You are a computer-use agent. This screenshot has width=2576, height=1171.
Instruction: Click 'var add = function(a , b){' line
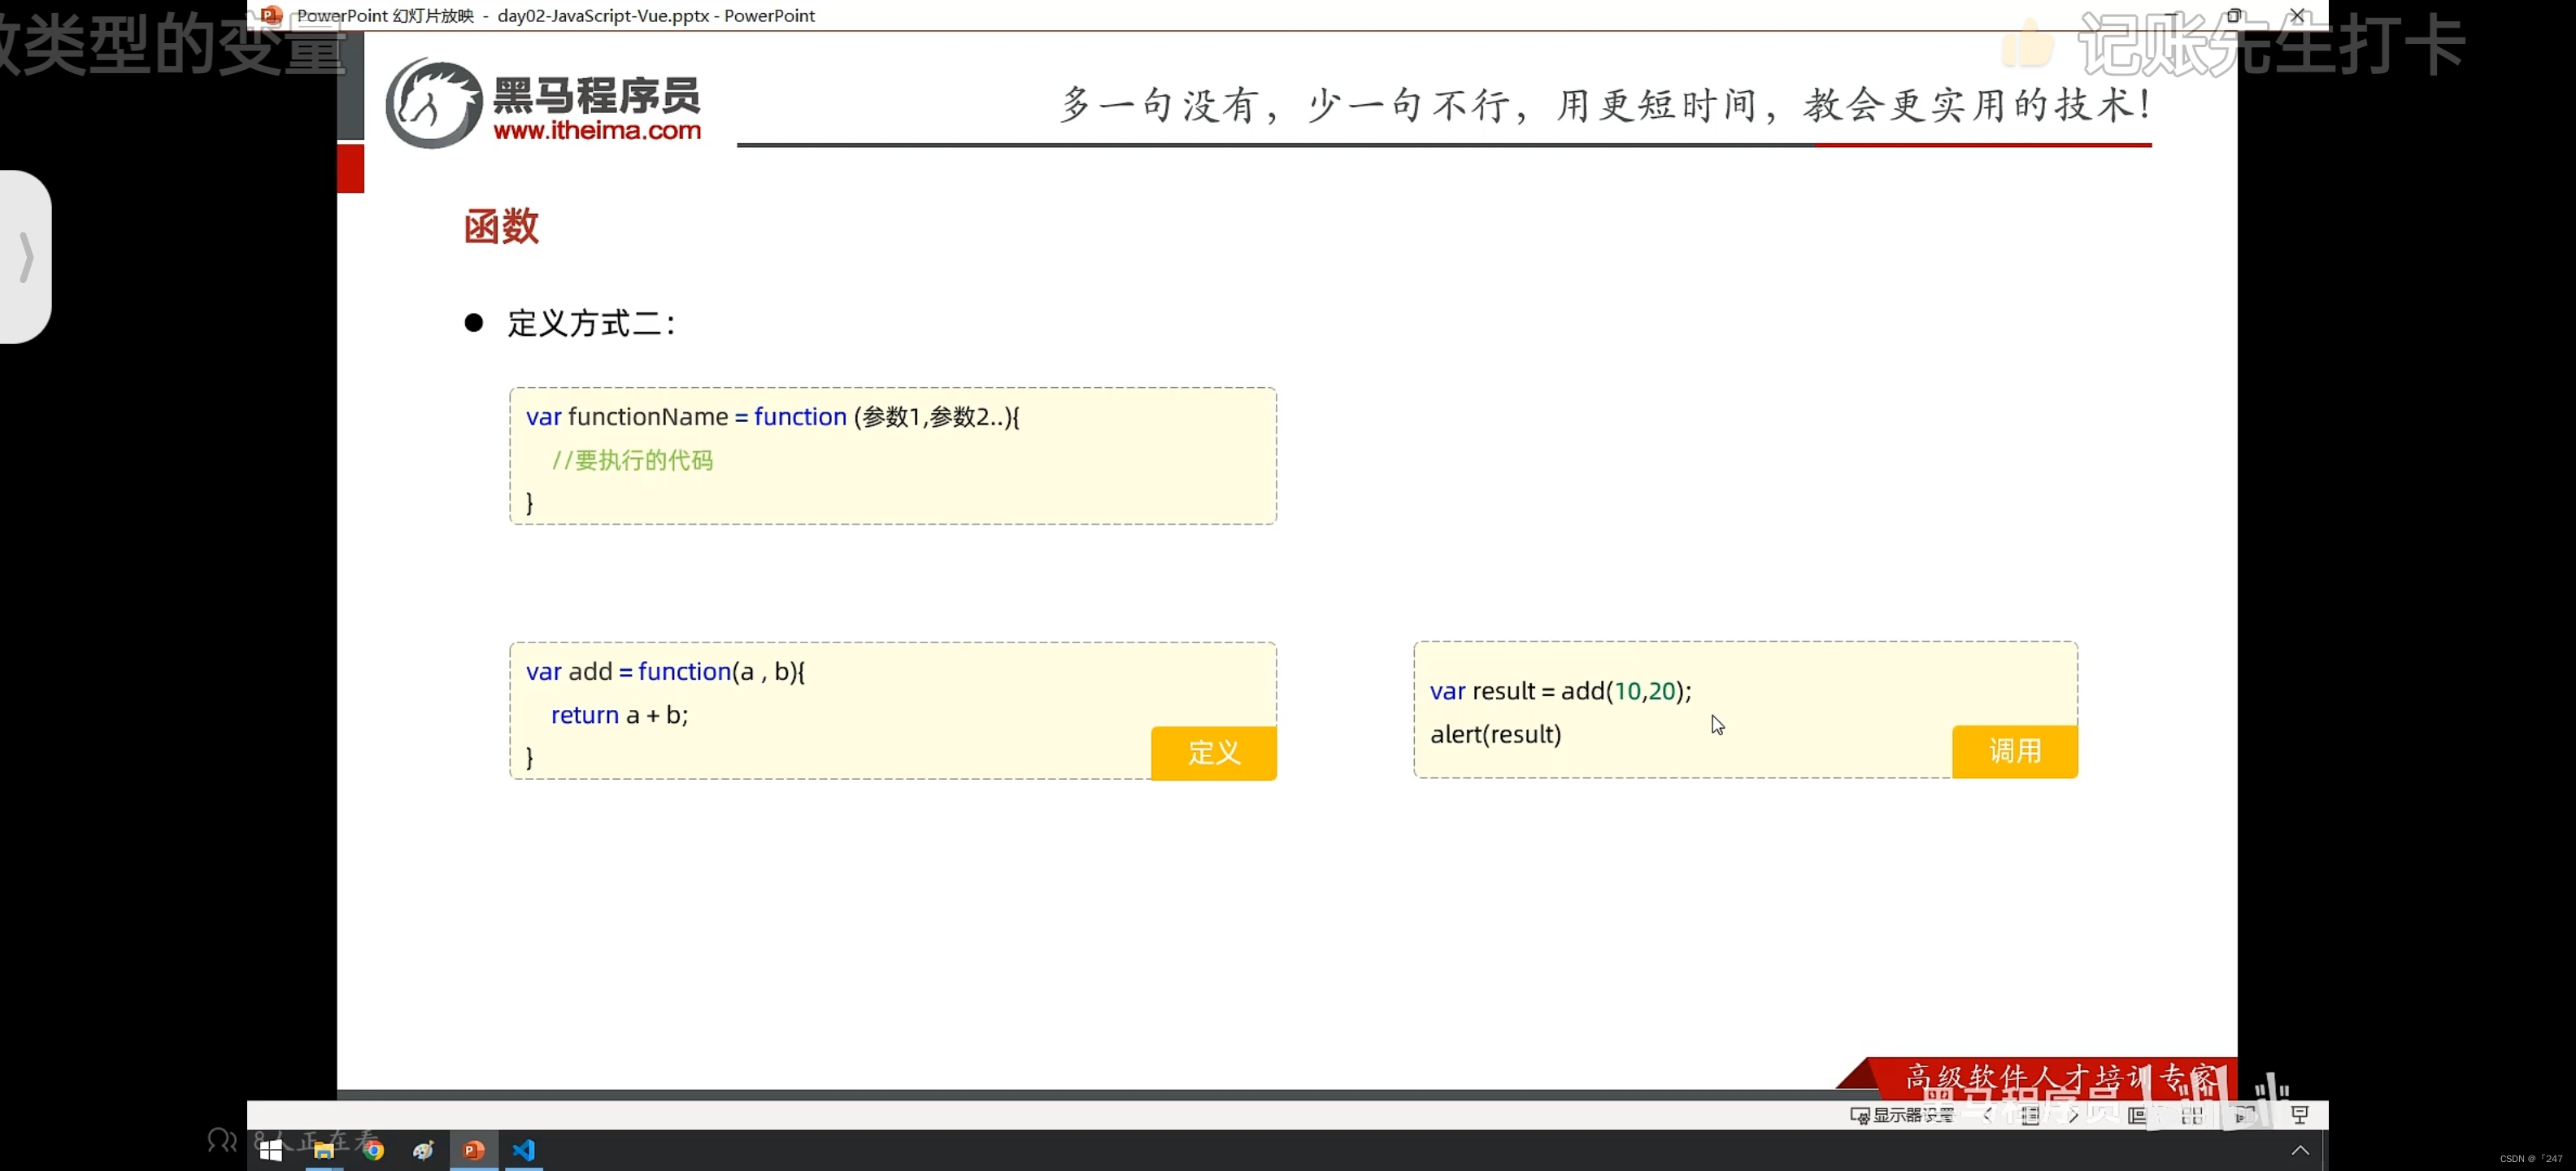coord(665,671)
